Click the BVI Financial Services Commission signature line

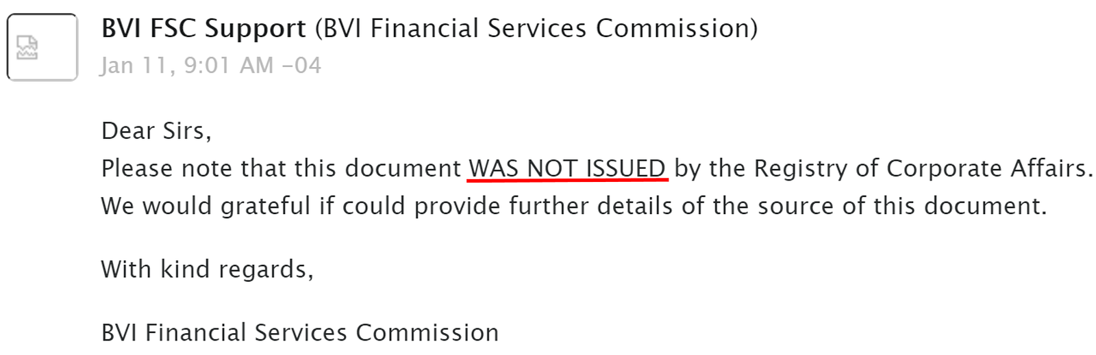[x=300, y=332]
